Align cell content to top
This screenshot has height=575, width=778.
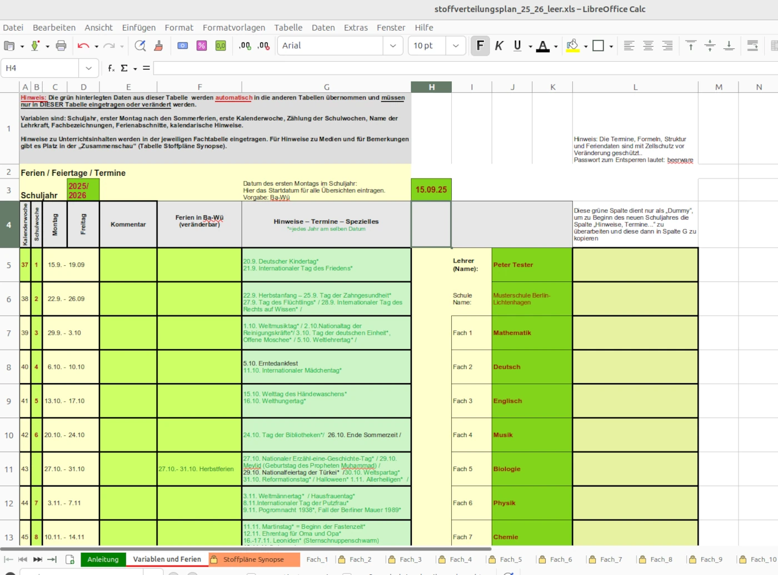[691, 46]
